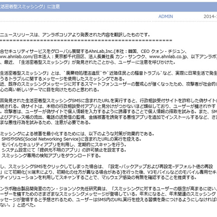Click the line 'ミッシングによる被害を最小化するためには'
Image resolution: width=217 pixels, height=217 pixels.
(77, 133)
